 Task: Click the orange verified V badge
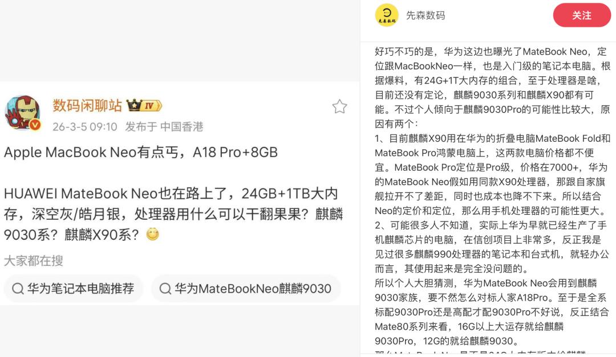click(35, 125)
